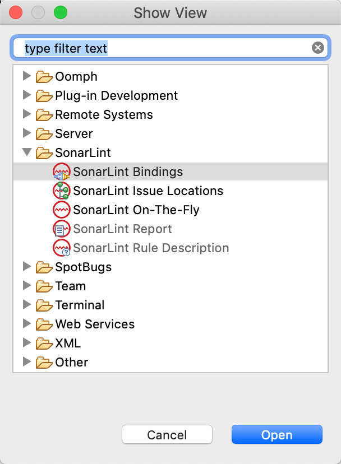Image resolution: width=341 pixels, height=464 pixels.
Task: Select the XML category label
Action: point(68,344)
